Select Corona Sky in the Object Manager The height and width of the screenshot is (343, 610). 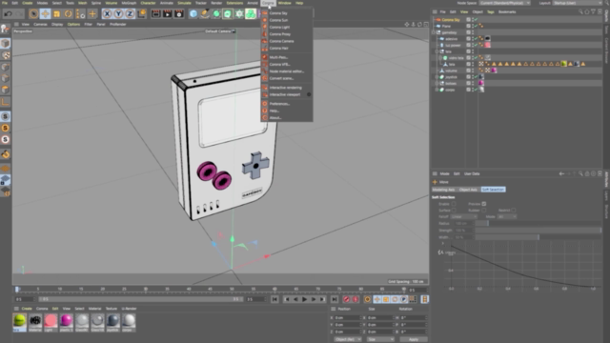tap(451, 20)
